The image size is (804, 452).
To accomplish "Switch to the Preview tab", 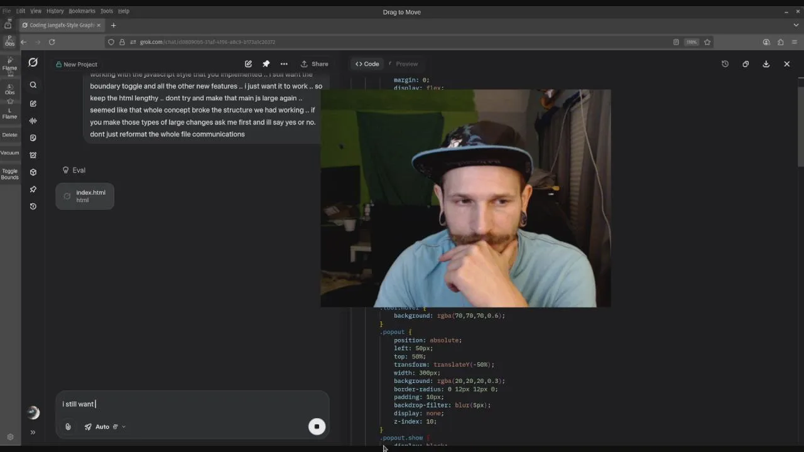I will (x=403, y=64).
